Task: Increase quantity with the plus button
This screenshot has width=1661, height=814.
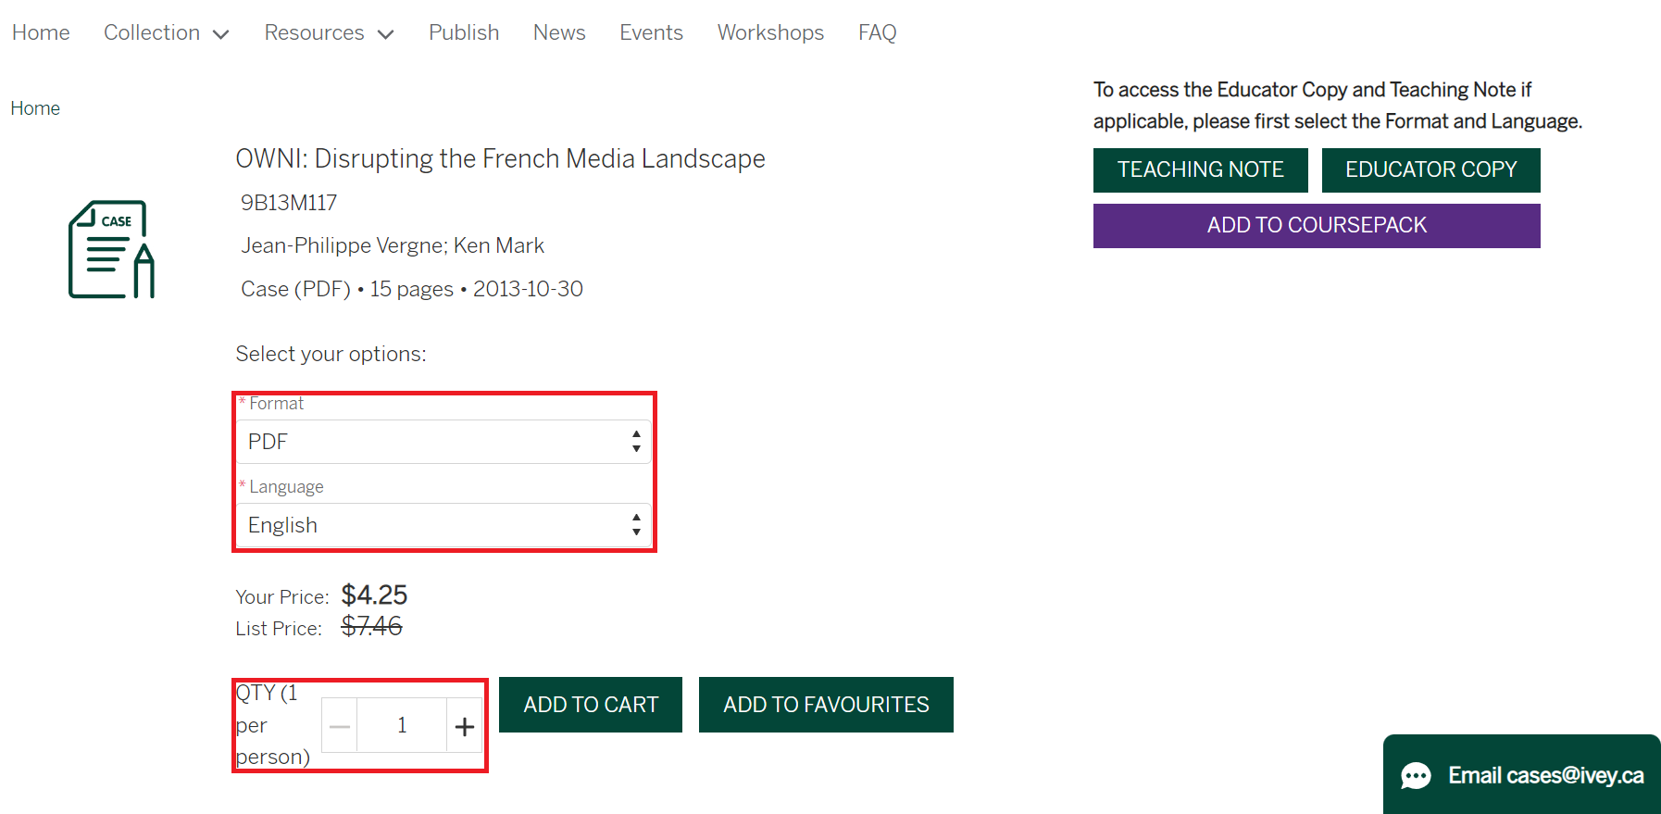Action: [x=465, y=726]
